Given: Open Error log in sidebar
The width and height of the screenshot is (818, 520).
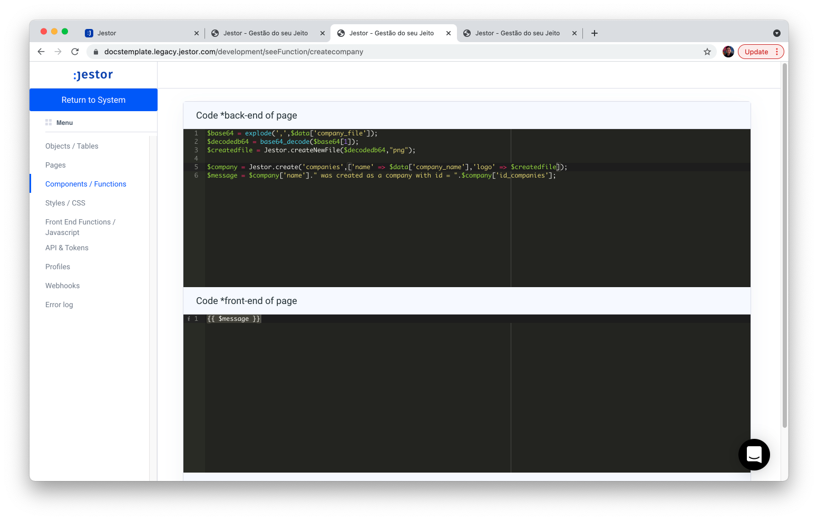Looking at the screenshot, I should pyautogui.click(x=59, y=305).
